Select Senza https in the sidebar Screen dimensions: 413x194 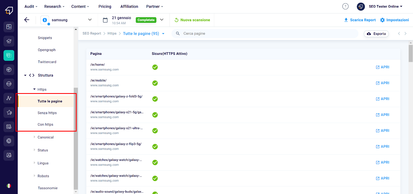(x=47, y=113)
